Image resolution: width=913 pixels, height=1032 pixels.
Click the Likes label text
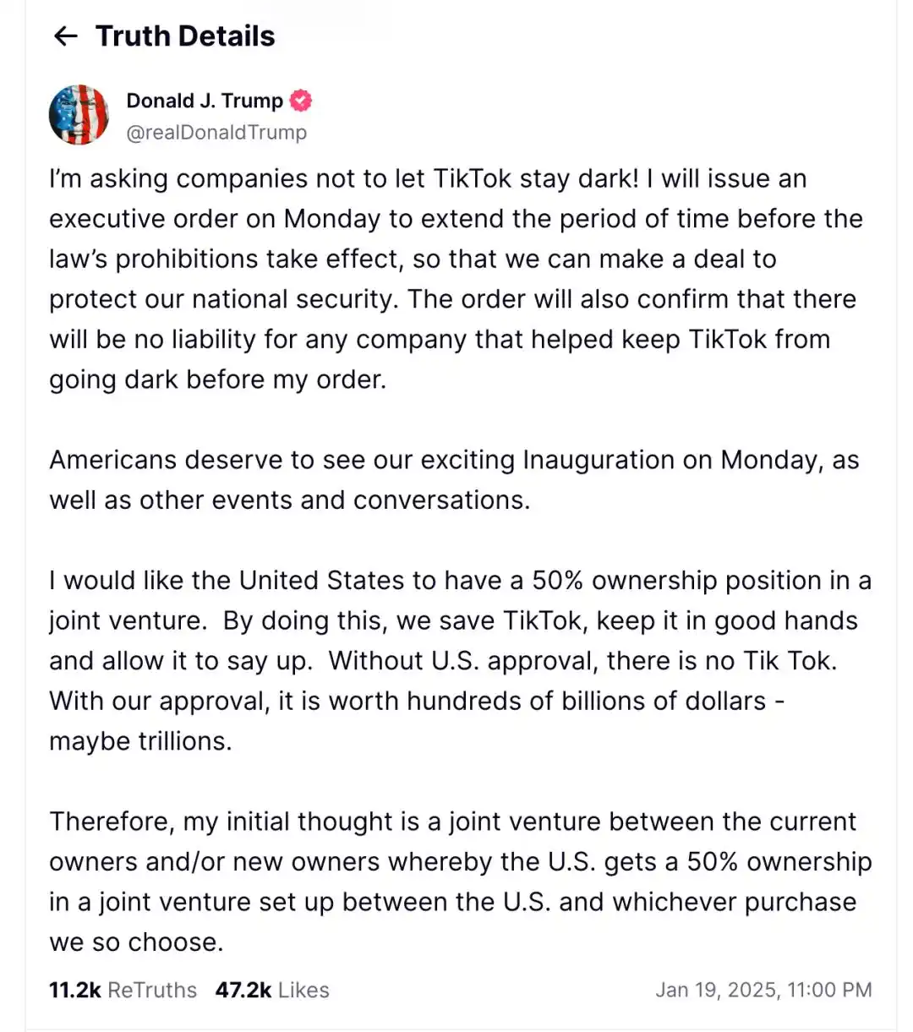tap(303, 990)
